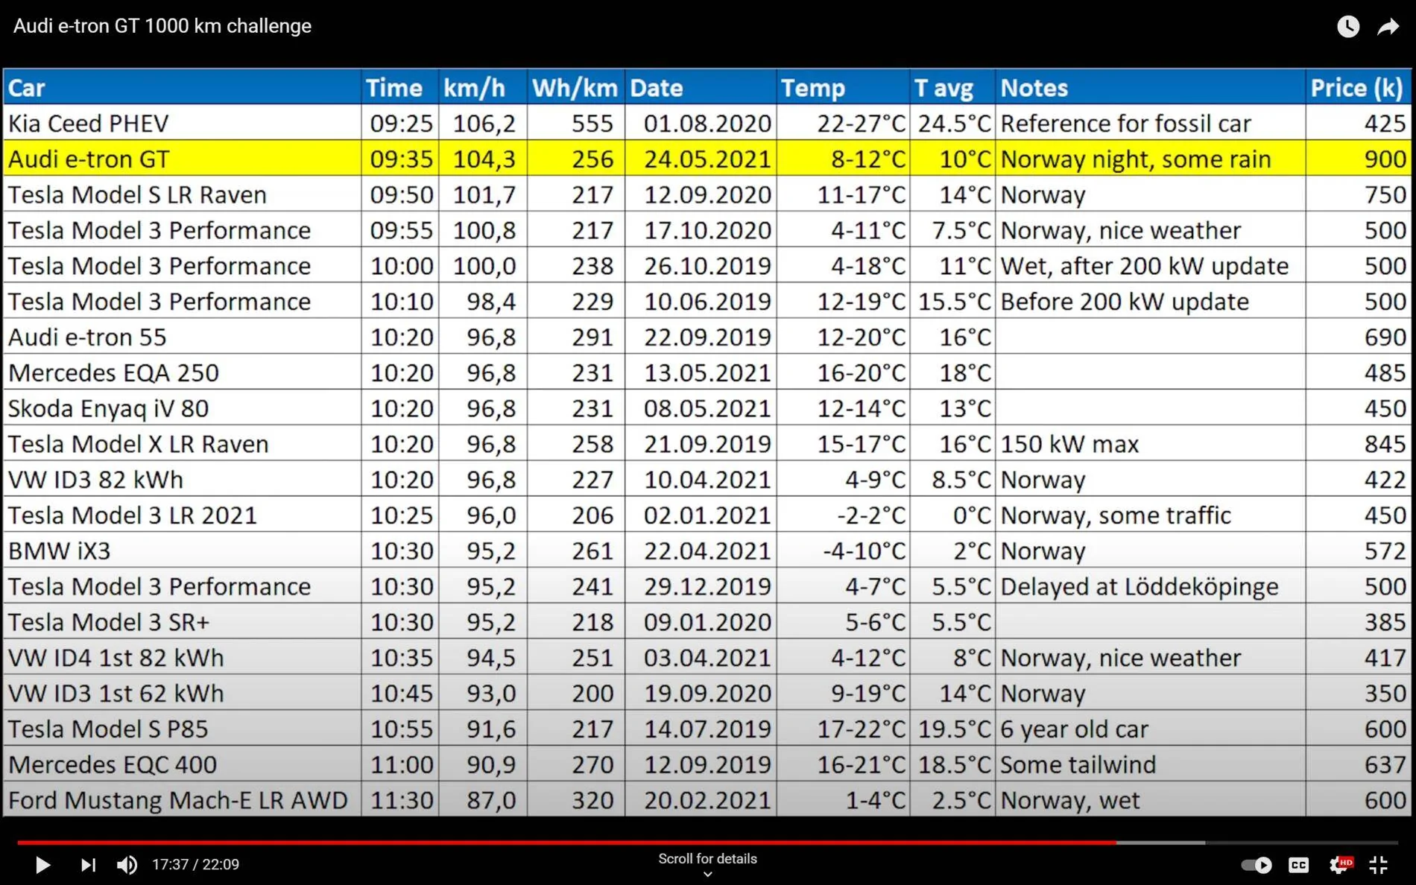This screenshot has width=1416, height=885.
Task: Click the Price (k) column header
Action: 1357,87
